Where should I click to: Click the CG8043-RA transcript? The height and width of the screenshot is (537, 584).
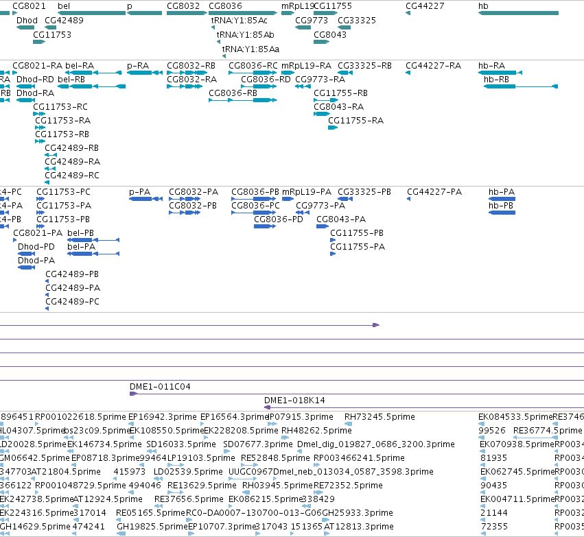click(x=321, y=114)
